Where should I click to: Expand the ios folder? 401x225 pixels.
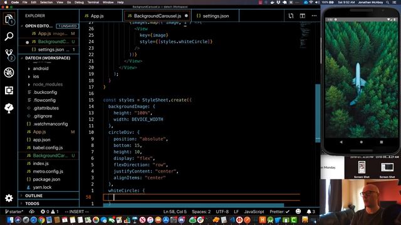[x=36, y=76]
